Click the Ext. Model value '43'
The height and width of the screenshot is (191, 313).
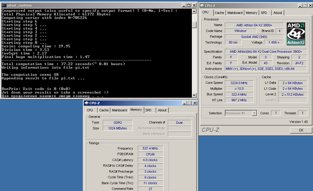pyautogui.click(x=265, y=63)
